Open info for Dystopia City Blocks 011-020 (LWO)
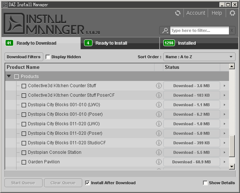Screen dimensions: 240x193 [x=159, y=124]
